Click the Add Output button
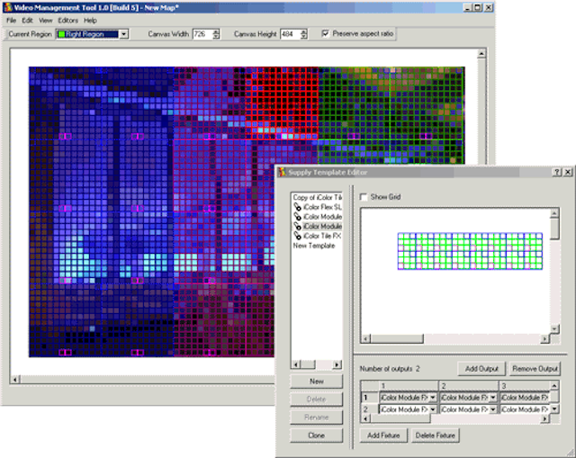The height and width of the screenshot is (458, 576). [x=481, y=369]
